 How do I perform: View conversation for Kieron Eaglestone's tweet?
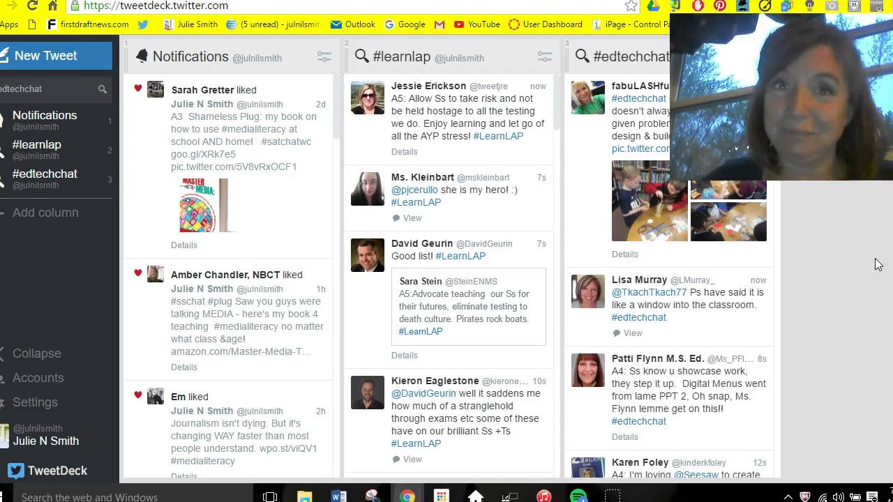click(x=407, y=459)
